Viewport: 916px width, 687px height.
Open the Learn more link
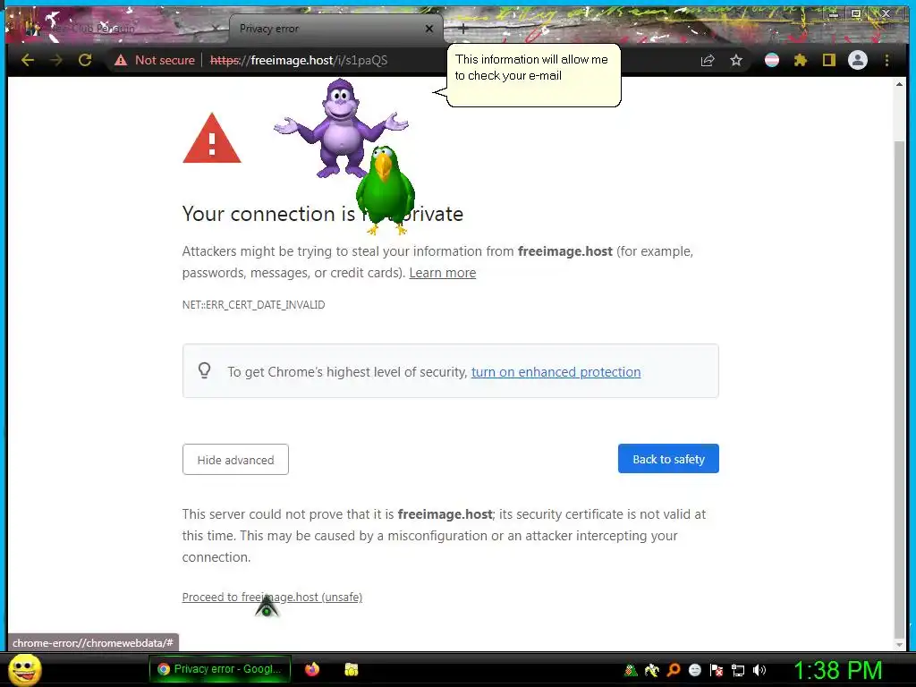pos(442,273)
